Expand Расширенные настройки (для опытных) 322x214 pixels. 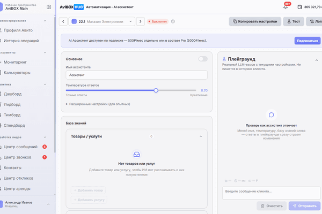tap(98, 104)
